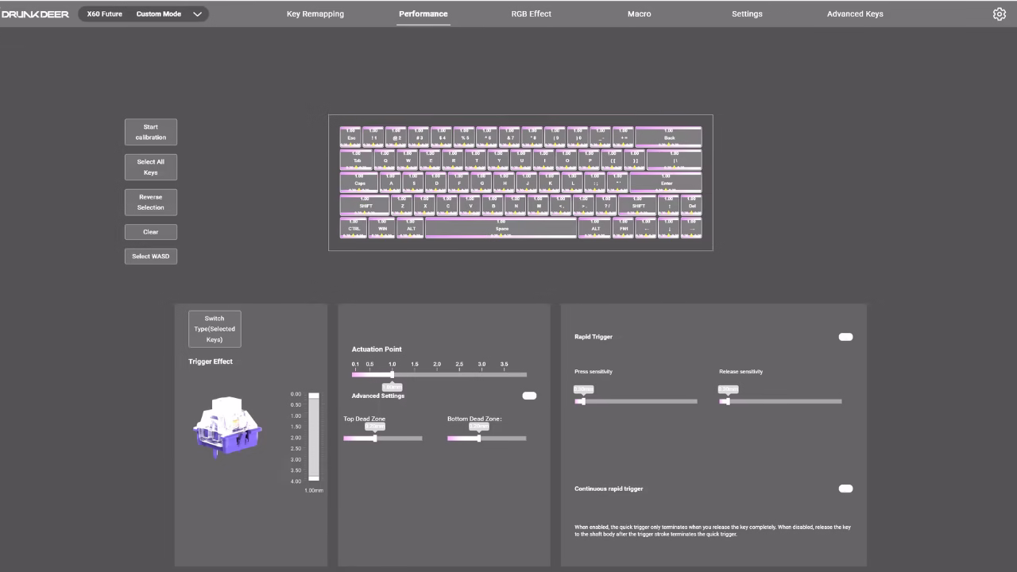The height and width of the screenshot is (572, 1017).
Task: Click the Actuation Point slider at 2.0
Action: 437,374
